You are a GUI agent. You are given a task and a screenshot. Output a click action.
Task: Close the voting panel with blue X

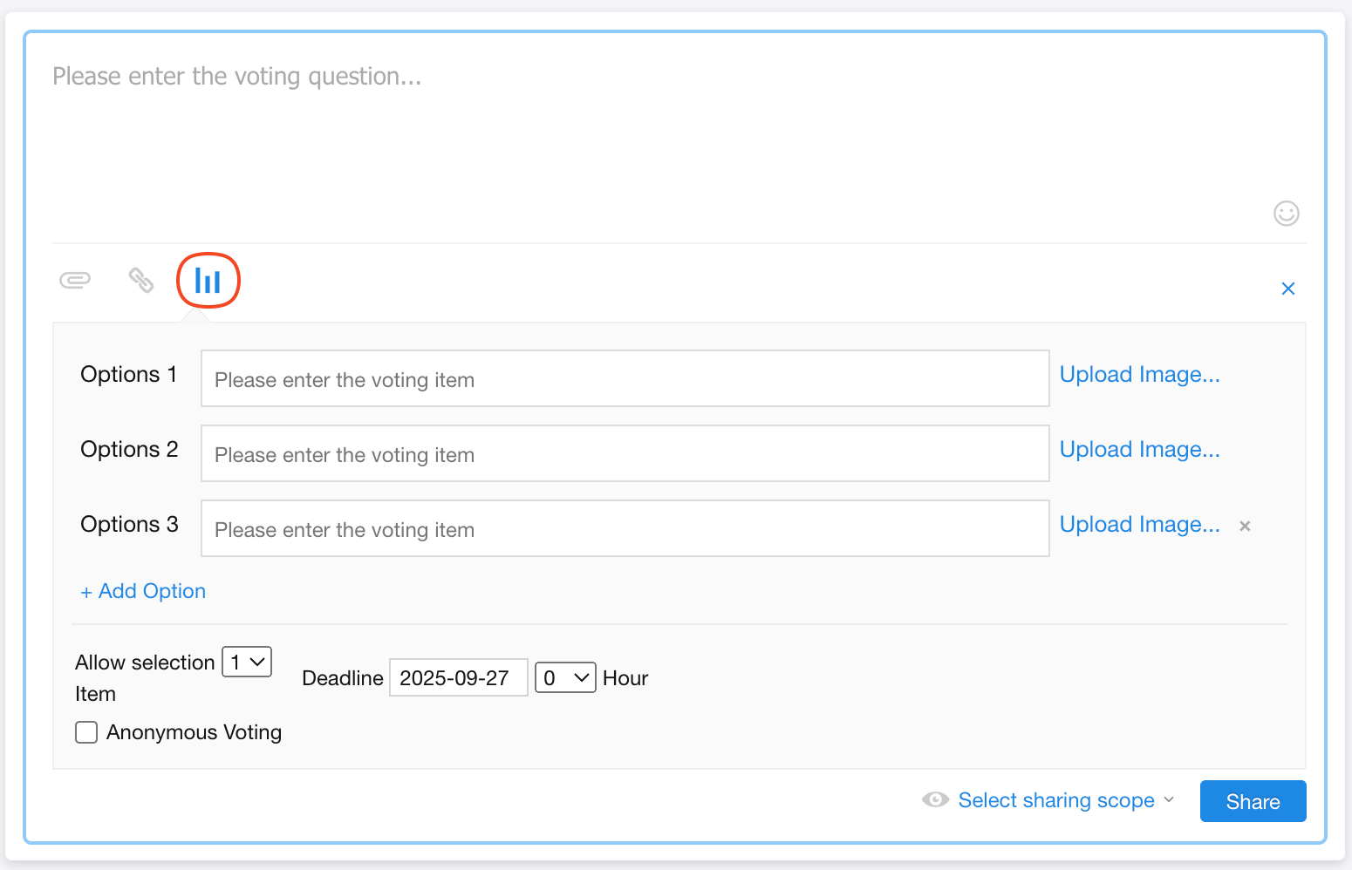(1287, 289)
